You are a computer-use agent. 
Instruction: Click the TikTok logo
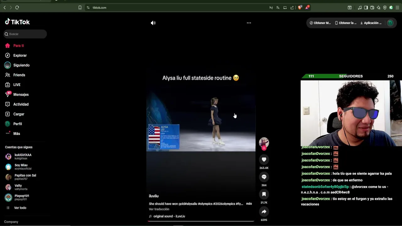[17, 22]
